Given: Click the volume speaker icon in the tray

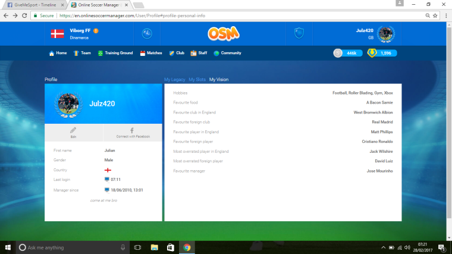Looking at the screenshot, I should 407,247.
